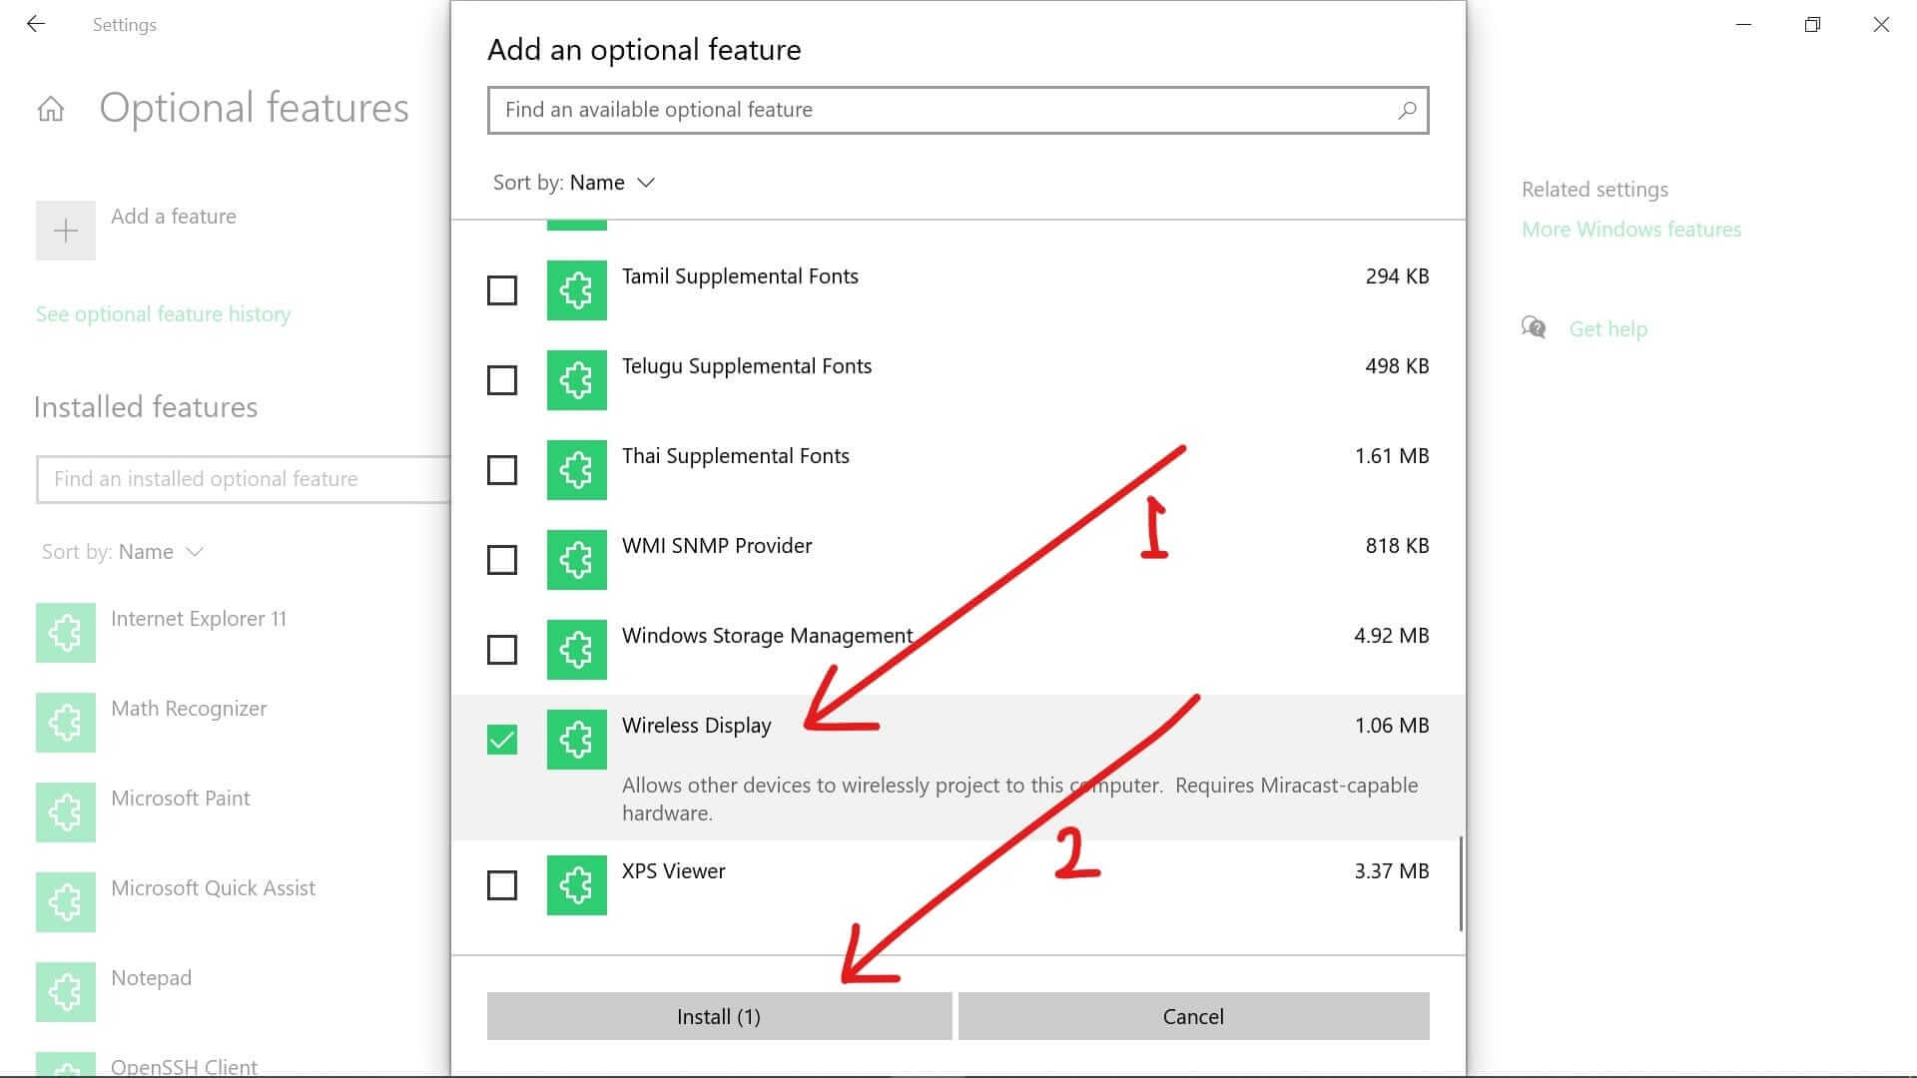
Task: Check the Telugu Supplemental Fonts checkbox
Action: pyautogui.click(x=501, y=380)
